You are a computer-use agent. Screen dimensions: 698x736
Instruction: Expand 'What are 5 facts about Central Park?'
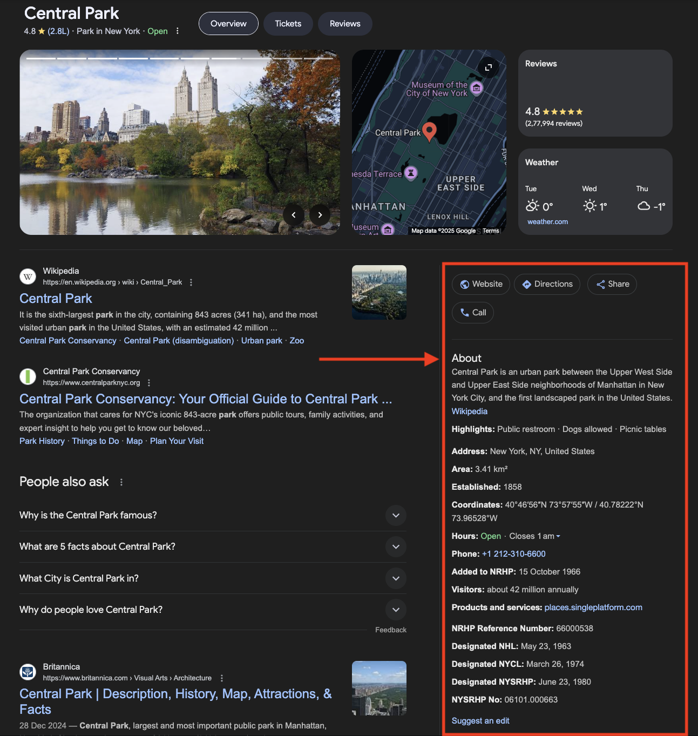click(213, 546)
